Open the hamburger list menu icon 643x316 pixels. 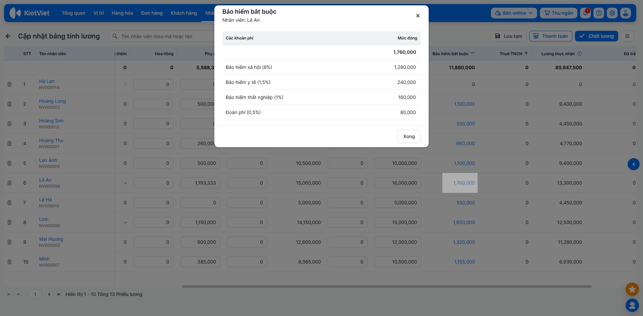(x=627, y=36)
